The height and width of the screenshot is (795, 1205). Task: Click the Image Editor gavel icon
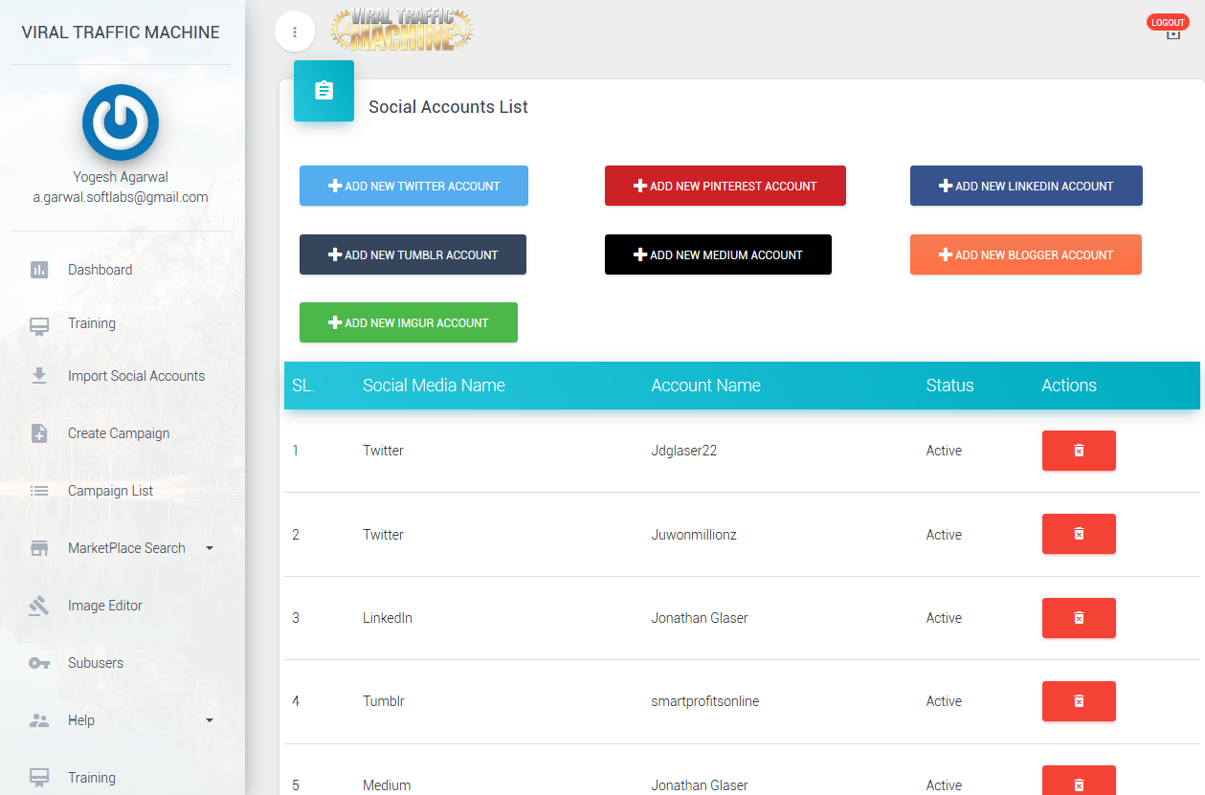(x=39, y=606)
